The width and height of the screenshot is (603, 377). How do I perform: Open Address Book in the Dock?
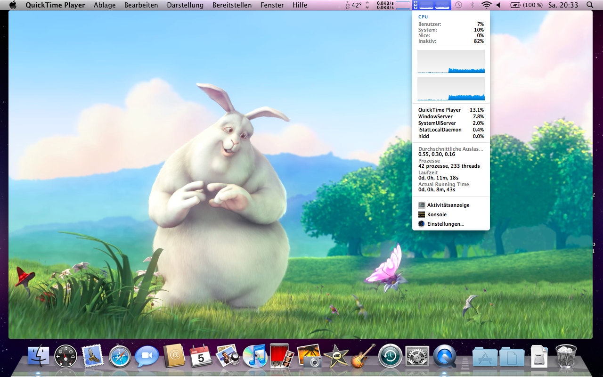tap(174, 356)
